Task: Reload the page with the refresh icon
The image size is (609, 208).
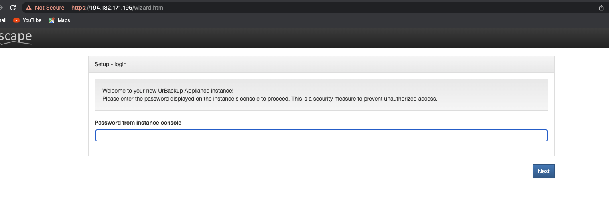Action: coord(13,8)
